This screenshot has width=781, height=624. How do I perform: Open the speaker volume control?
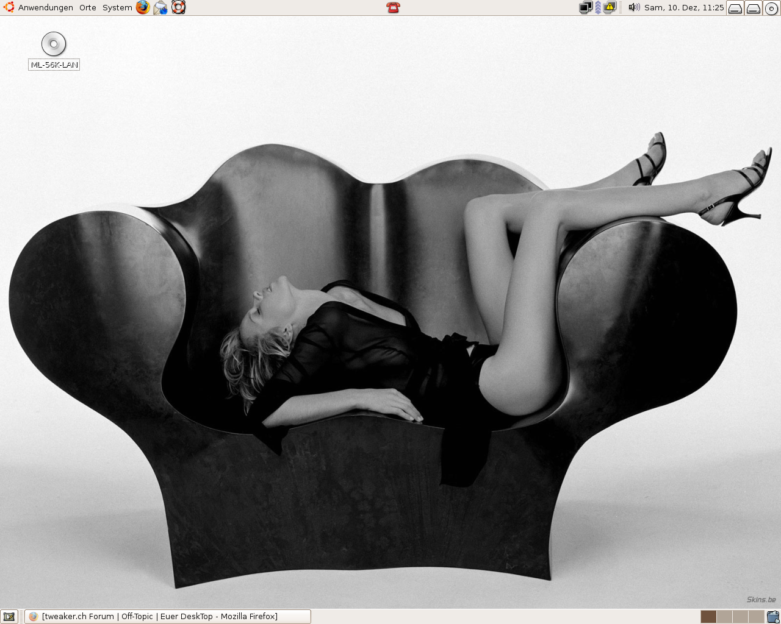(x=634, y=7)
